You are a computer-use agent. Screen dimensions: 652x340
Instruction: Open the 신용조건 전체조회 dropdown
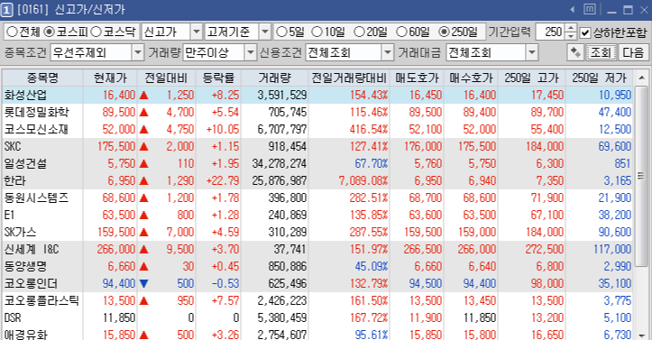pos(387,53)
